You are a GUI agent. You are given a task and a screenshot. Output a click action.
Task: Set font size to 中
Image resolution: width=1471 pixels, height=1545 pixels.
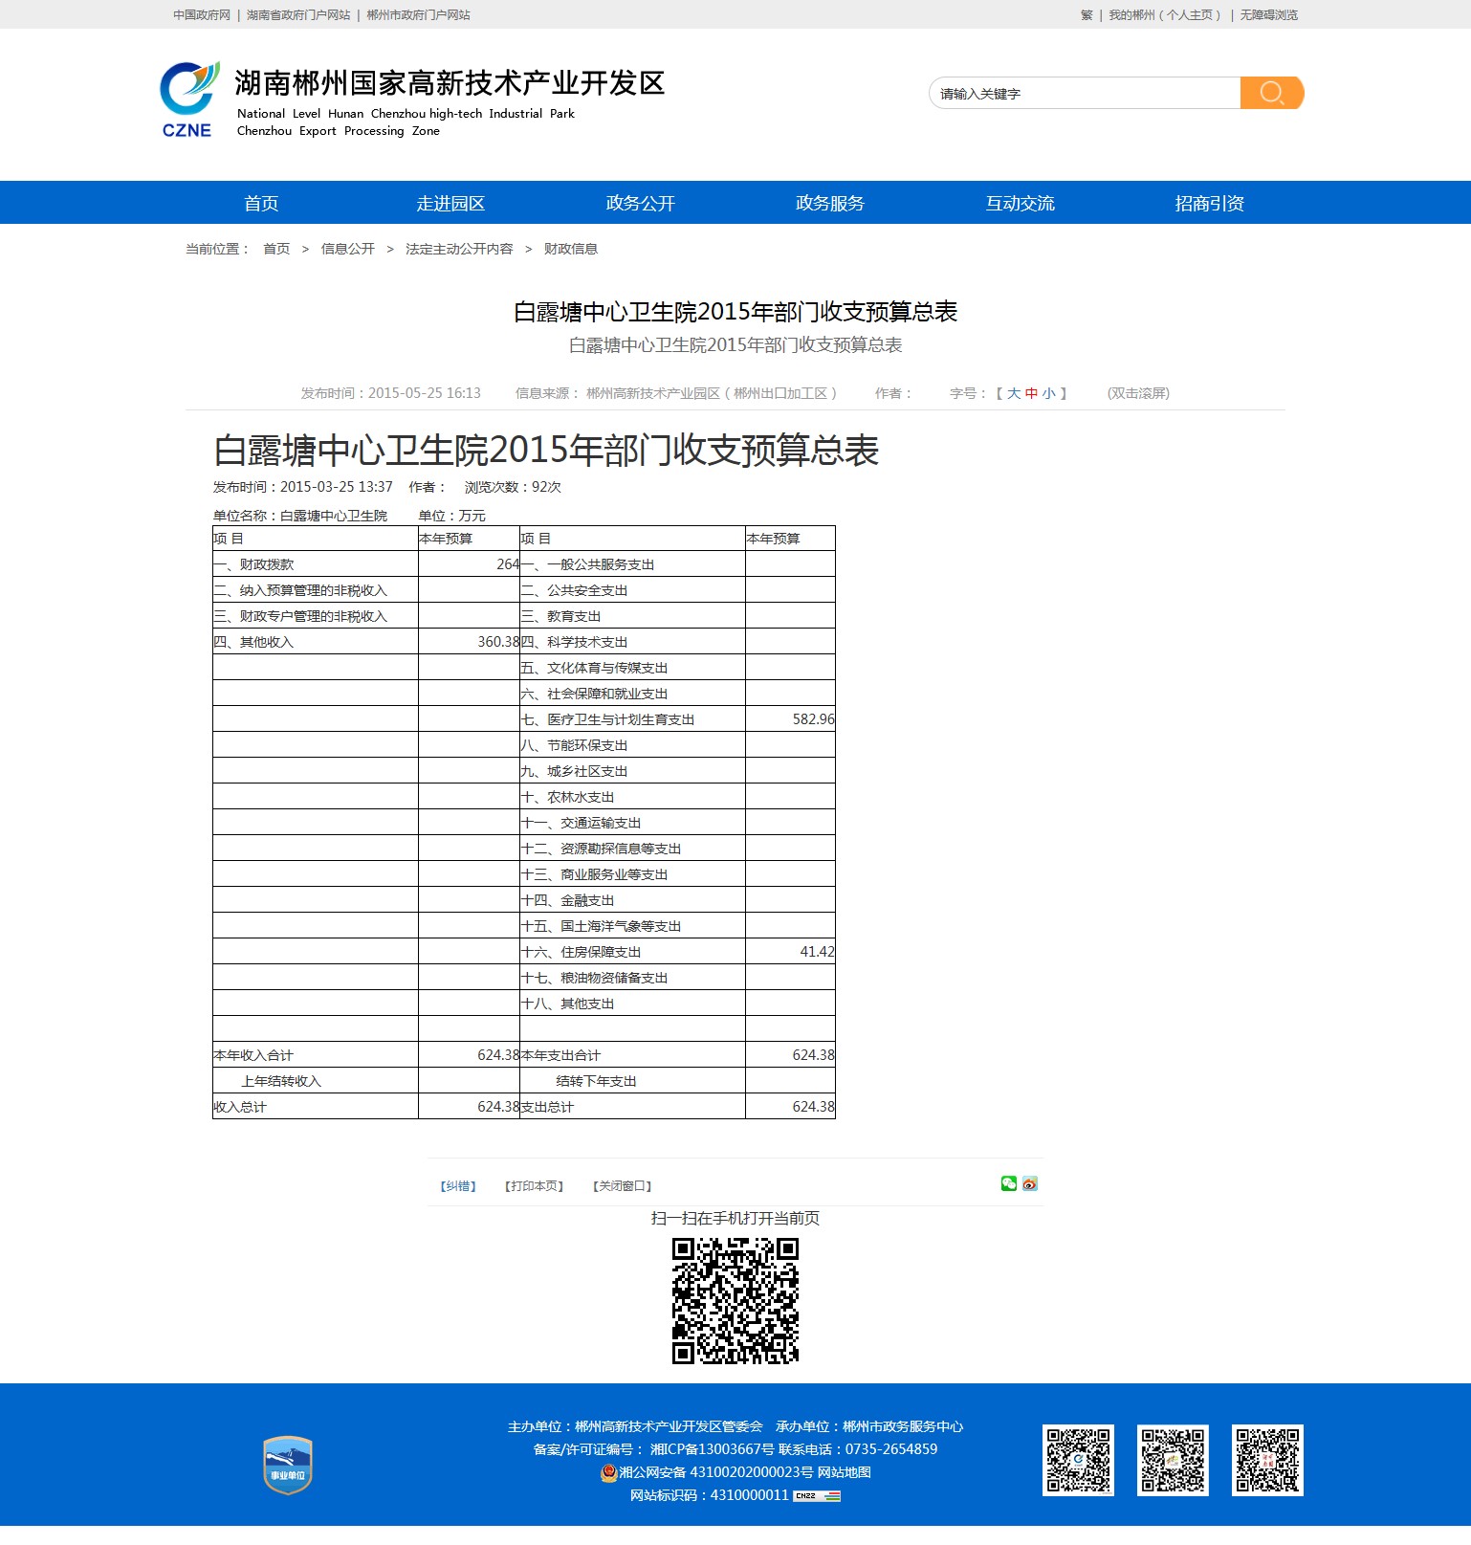coord(1031,393)
